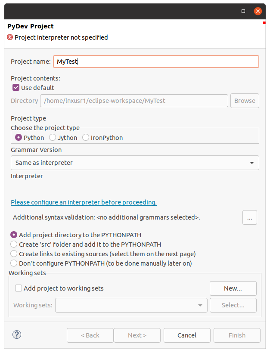Click New... working set button
The height and width of the screenshot is (353, 270).
[233, 288]
